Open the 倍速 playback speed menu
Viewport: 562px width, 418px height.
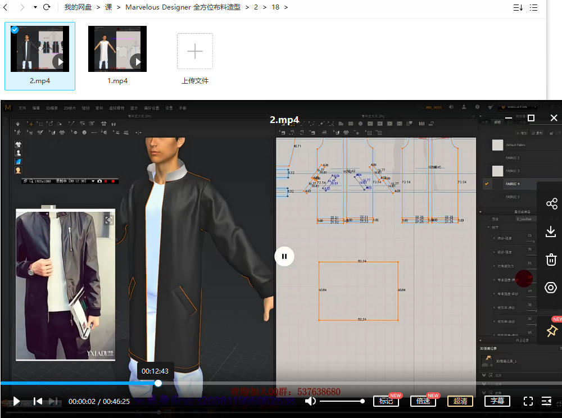(x=423, y=401)
